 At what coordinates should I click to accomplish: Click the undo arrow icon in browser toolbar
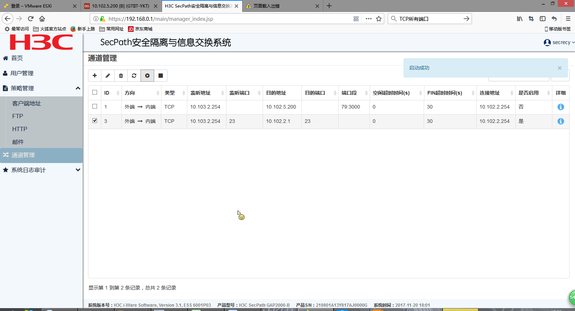(554, 19)
